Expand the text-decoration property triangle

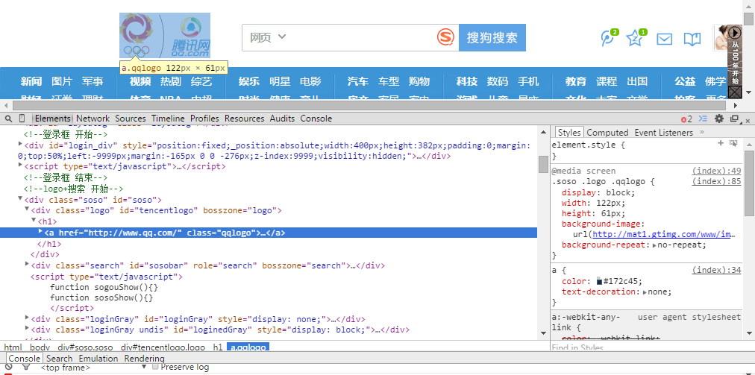tap(645, 292)
